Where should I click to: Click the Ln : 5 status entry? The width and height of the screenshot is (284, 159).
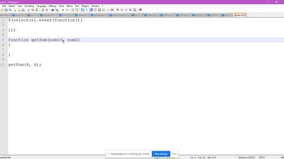[193, 158]
